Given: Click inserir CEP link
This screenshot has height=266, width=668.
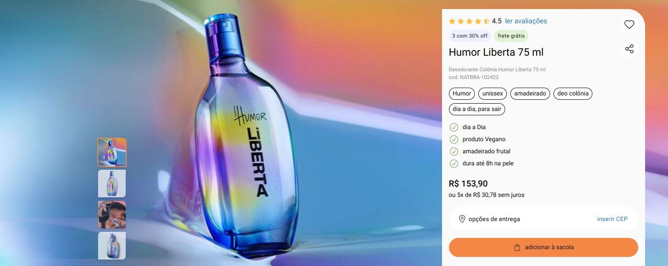Looking at the screenshot, I should click(612, 219).
